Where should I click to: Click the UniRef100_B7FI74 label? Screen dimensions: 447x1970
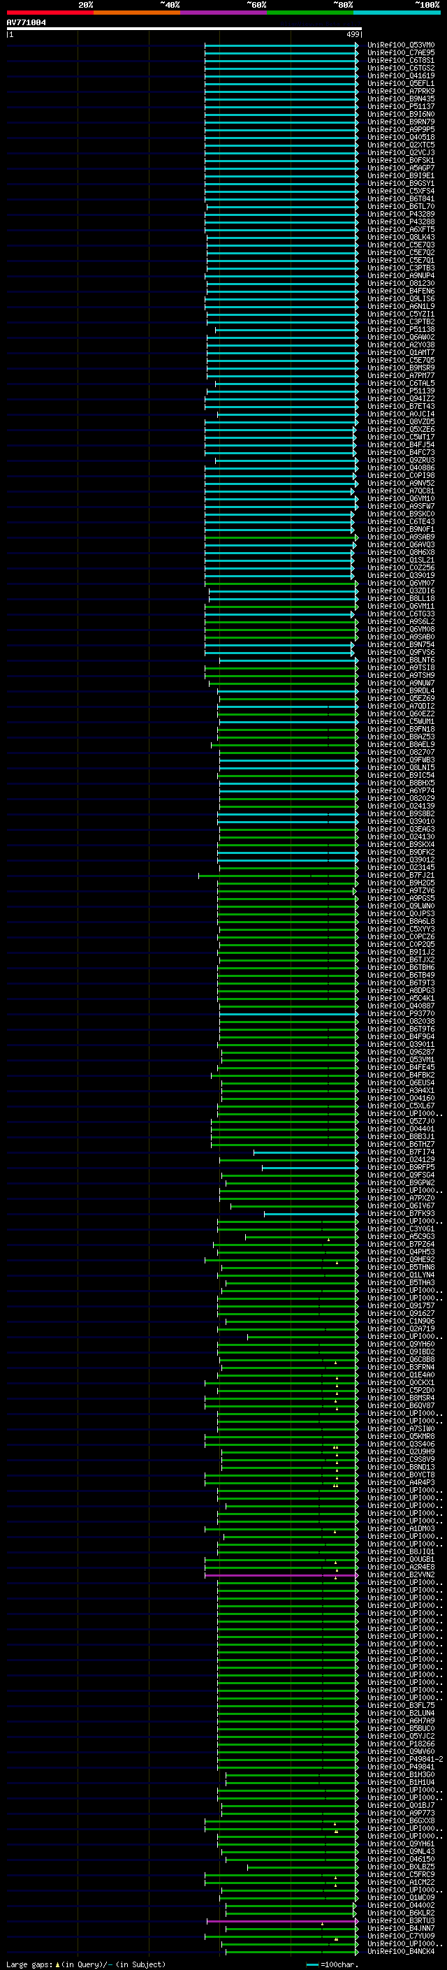(400, 1152)
